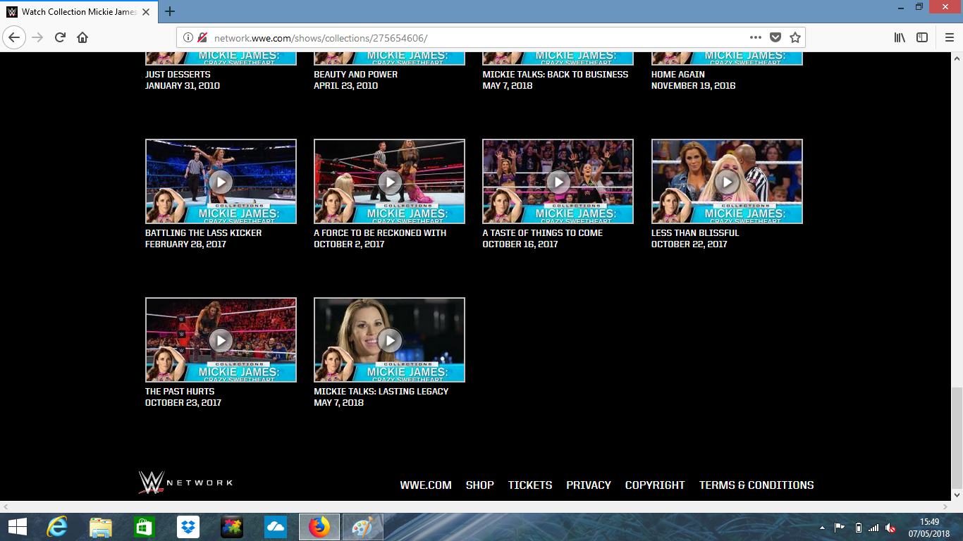Click the forward navigation arrow
Image resolution: width=963 pixels, height=541 pixels.
(37, 37)
